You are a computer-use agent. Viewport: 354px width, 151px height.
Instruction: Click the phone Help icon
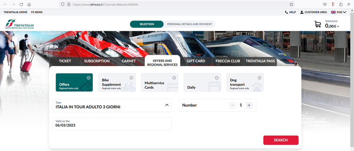click(286, 12)
